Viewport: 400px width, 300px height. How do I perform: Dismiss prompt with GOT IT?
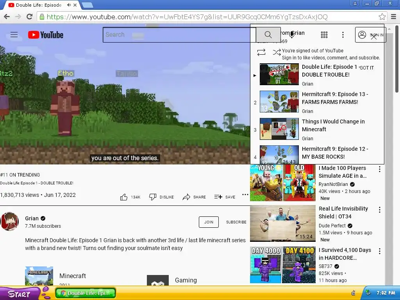367,68
